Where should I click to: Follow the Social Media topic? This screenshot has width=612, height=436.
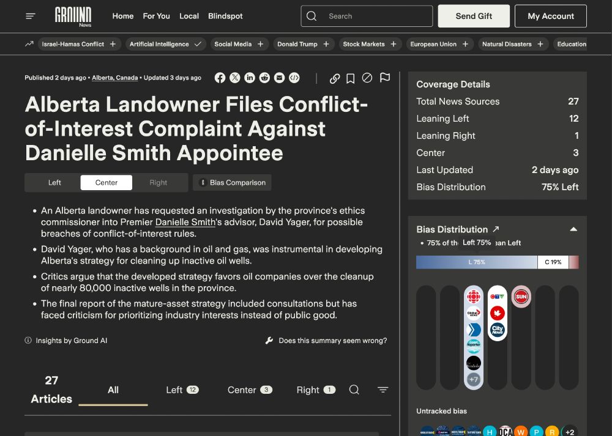pyautogui.click(x=260, y=44)
